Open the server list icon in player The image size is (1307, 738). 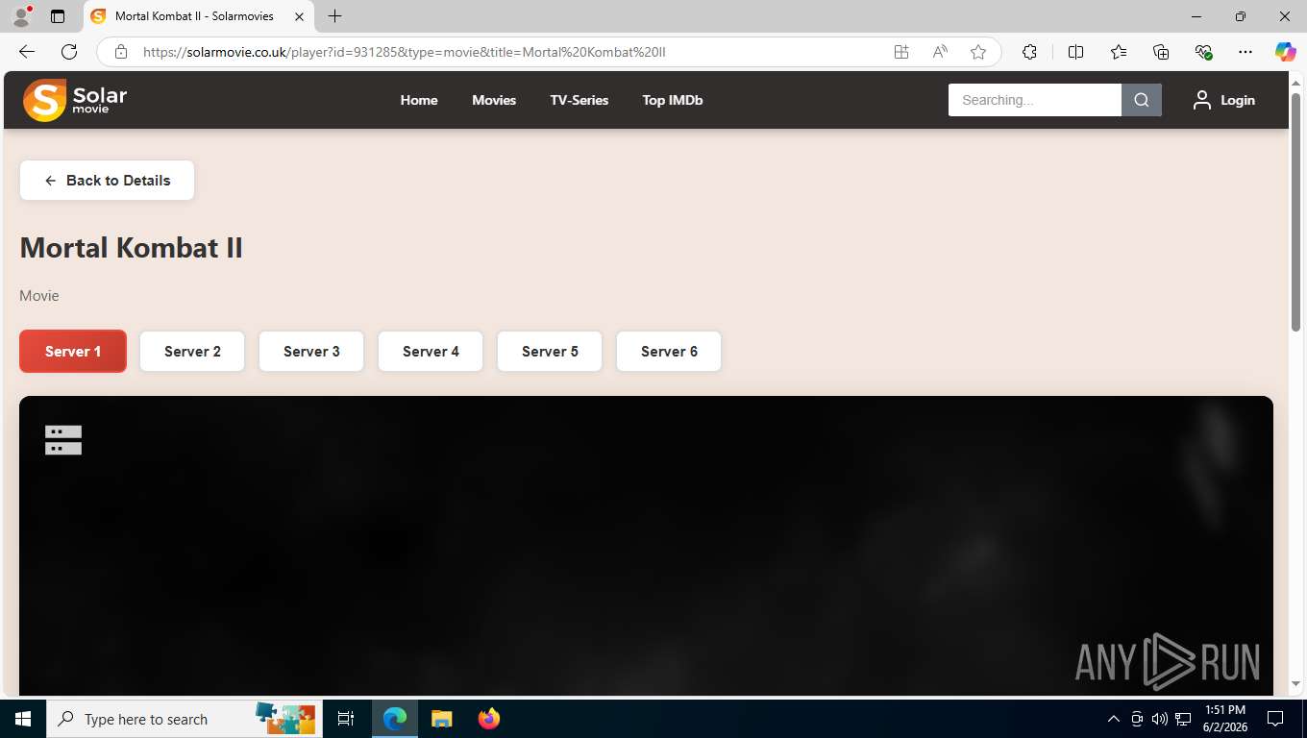(x=63, y=440)
